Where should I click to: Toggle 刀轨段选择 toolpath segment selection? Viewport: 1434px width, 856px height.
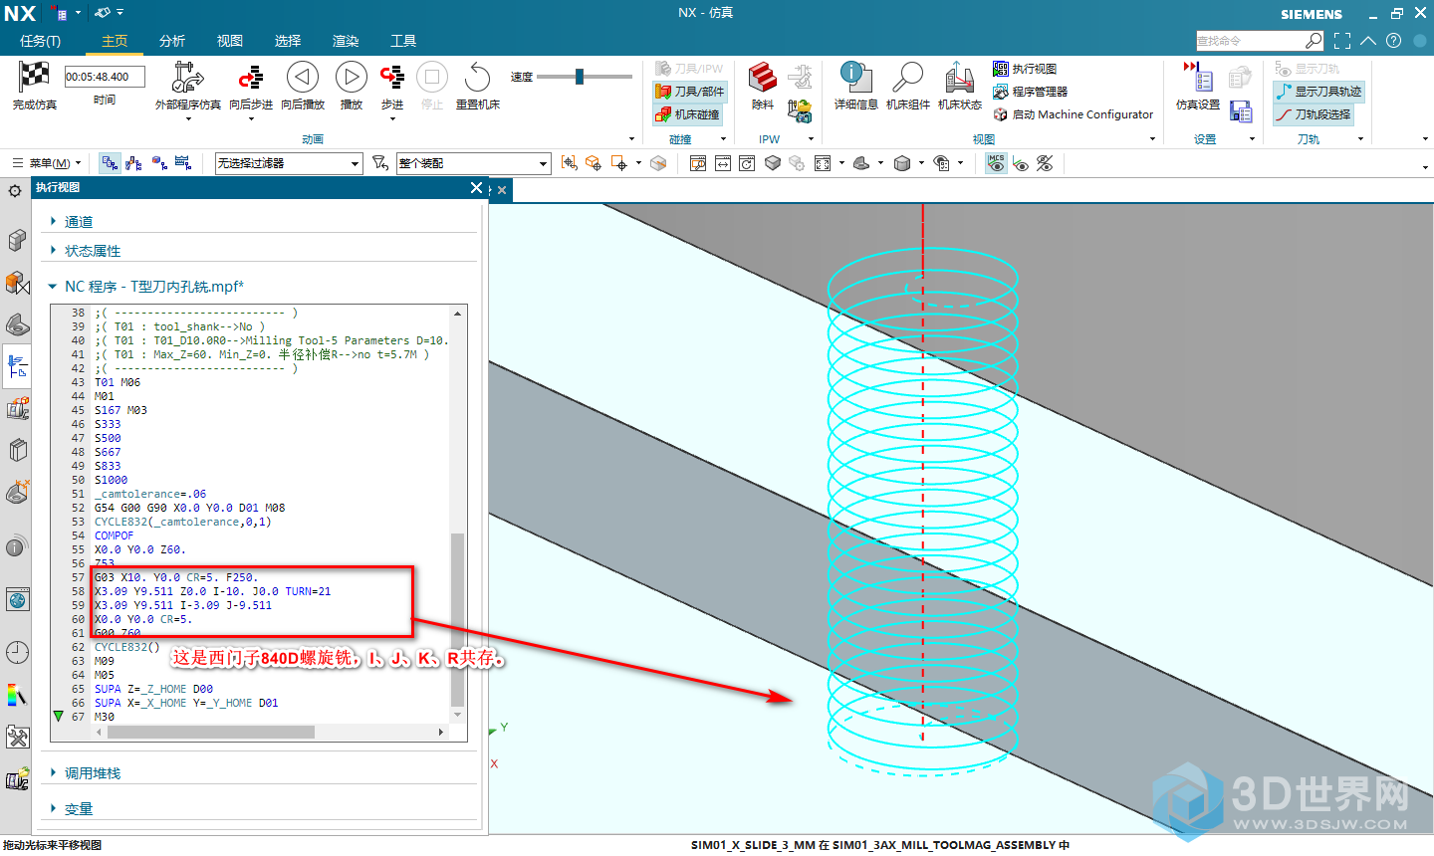[x=1314, y=114]
